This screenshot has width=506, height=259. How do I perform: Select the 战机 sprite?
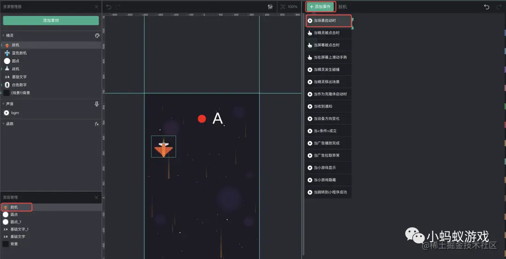coord(51,69)
